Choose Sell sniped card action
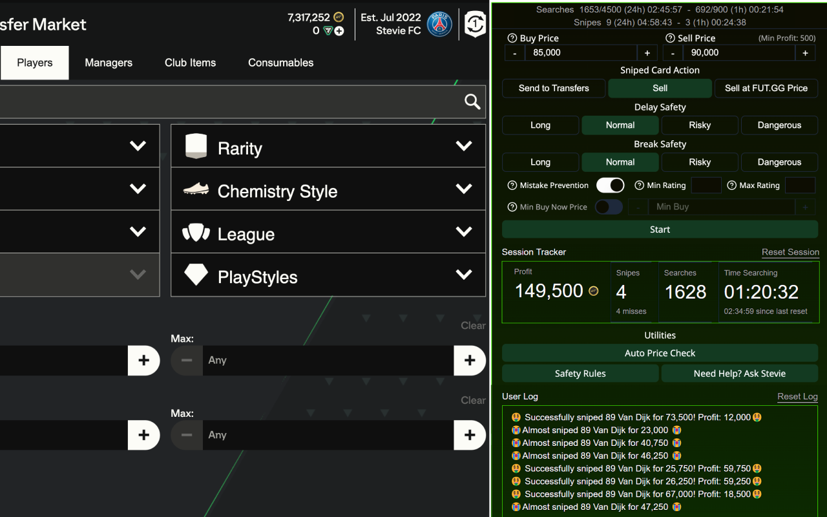The image size is (827, 517). (660, 89)
